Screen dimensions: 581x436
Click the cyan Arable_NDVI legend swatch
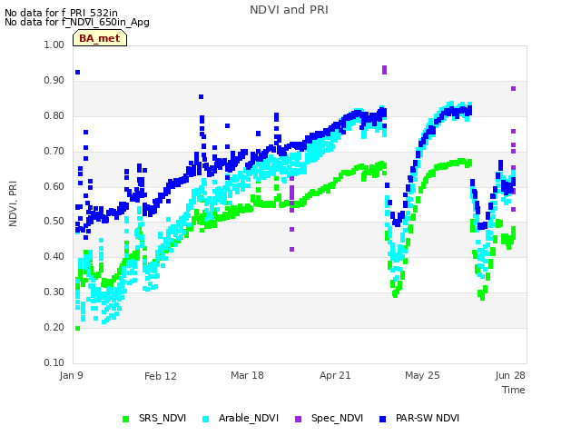(206, 419)
